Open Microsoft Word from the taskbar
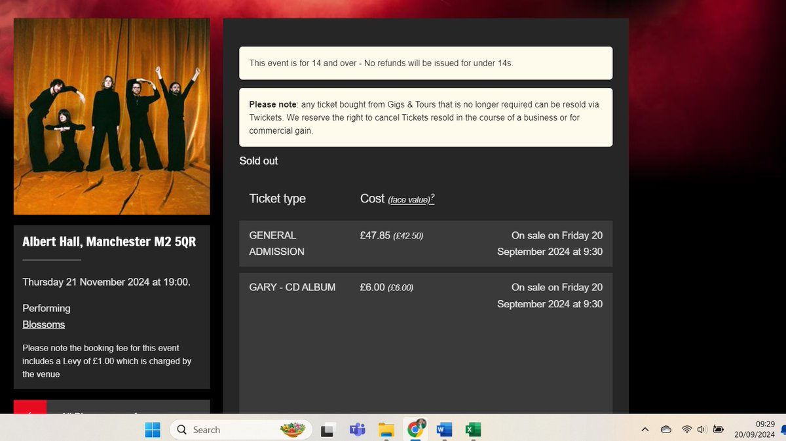Image resolution: width=786 pixels, height=441 pixels. (444, 430)
